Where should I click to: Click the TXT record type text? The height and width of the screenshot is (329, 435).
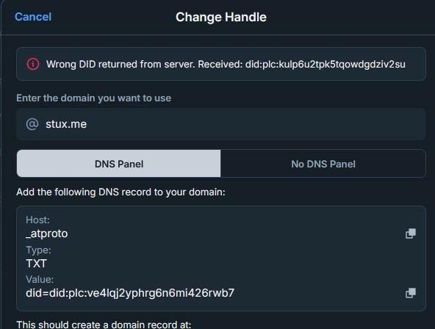36,264
